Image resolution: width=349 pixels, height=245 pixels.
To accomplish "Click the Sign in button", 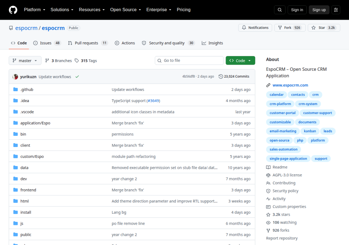I will coord(297,10).
